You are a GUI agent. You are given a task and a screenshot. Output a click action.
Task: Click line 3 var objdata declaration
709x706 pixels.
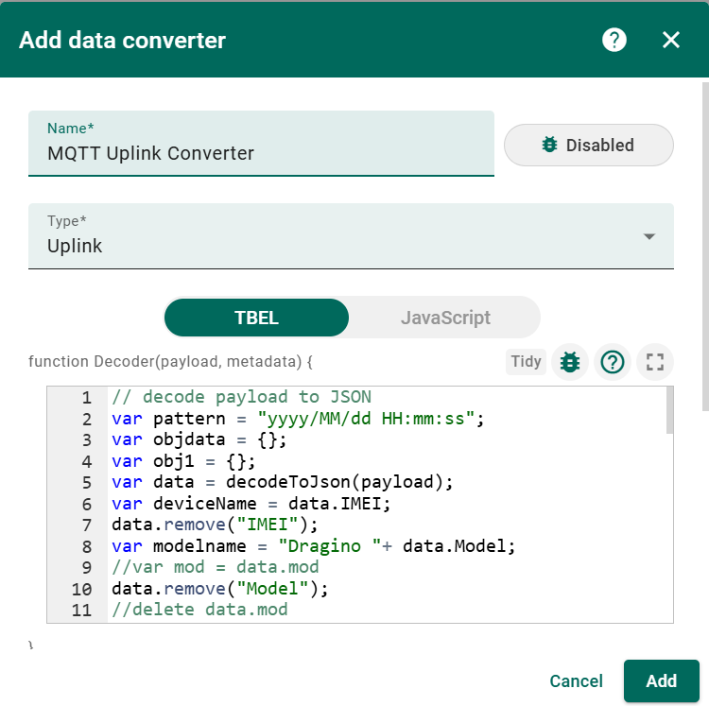point(199,439)
